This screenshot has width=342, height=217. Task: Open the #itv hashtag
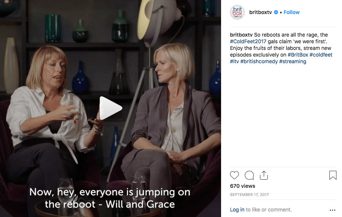(234, 61)
